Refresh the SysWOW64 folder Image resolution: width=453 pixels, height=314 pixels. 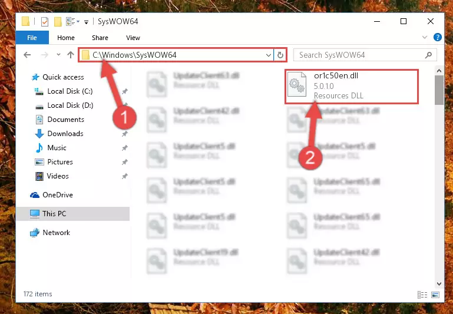pos(280,55)
